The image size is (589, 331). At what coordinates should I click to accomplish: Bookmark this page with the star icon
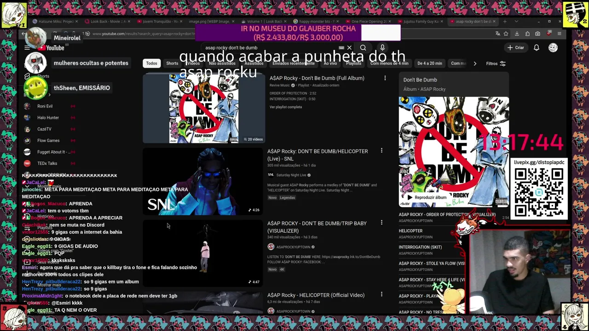pyautogui.click(x=506, y=34)
